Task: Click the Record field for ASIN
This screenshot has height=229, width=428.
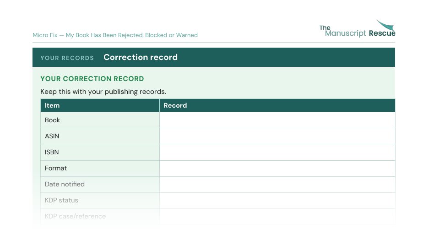Action: tap(277, 136)
